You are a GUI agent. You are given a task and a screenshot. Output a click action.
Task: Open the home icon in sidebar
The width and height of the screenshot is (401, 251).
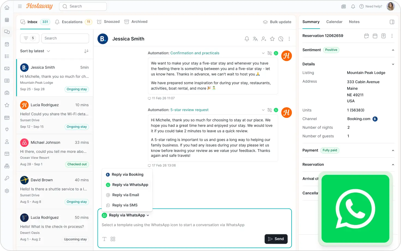click(x=7, y=8)
